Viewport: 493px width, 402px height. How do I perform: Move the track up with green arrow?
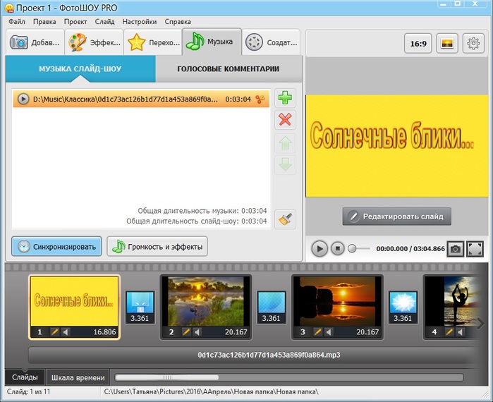point(285,143)
